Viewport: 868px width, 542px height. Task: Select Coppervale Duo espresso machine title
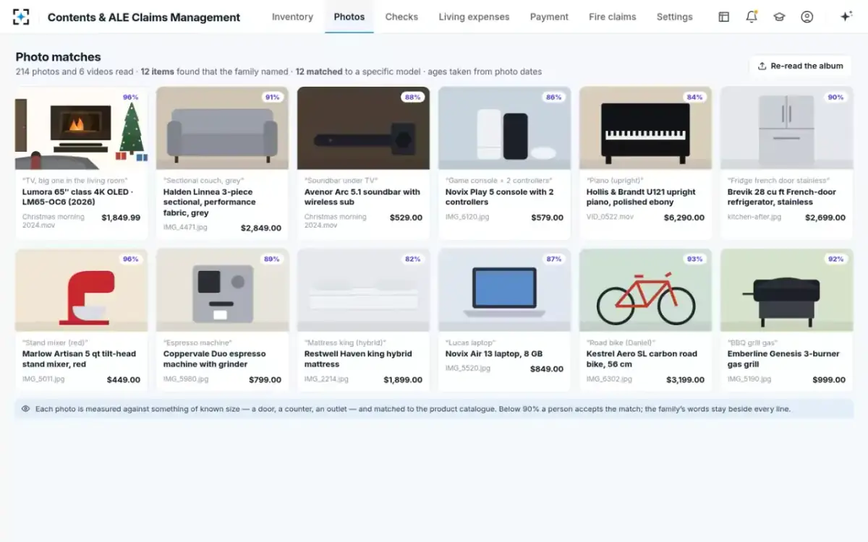coord(215,359)
